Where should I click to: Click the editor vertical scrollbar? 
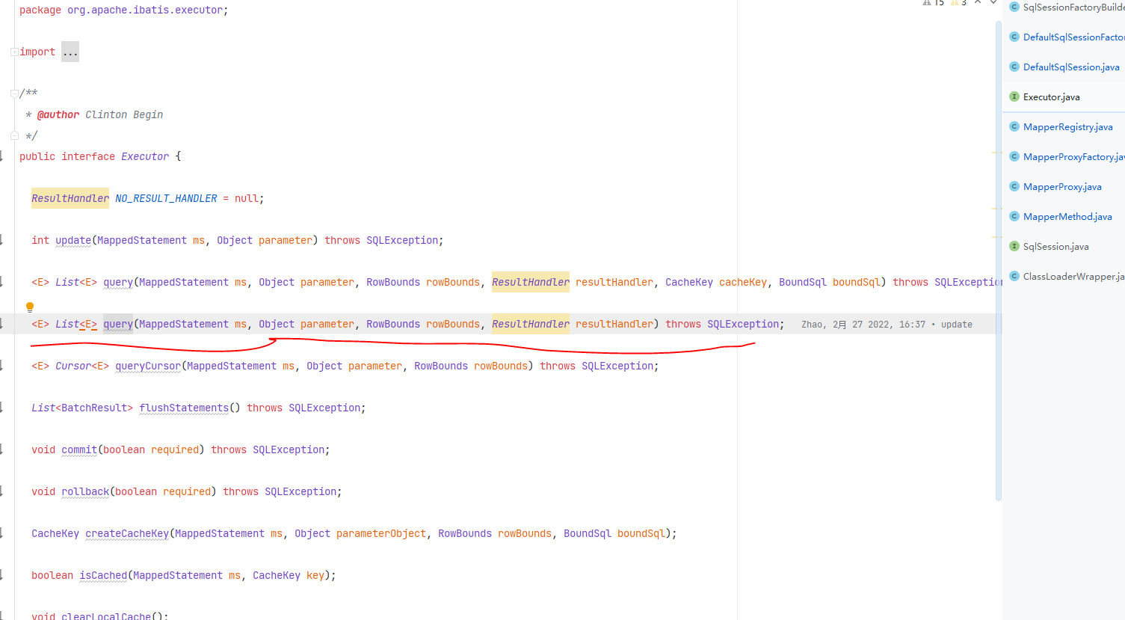(x=999, y=262)
